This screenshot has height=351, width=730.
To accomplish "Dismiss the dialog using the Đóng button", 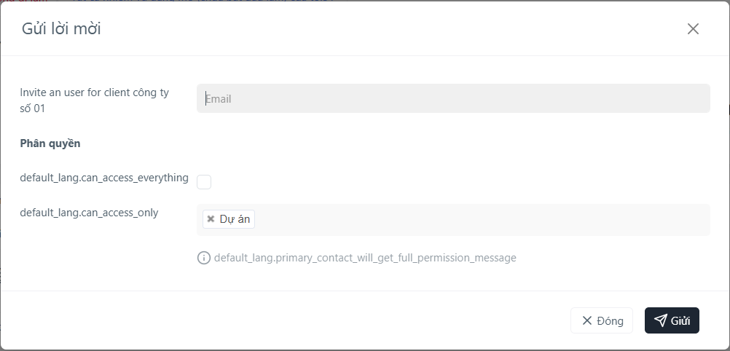I will [x=602, y=320].
